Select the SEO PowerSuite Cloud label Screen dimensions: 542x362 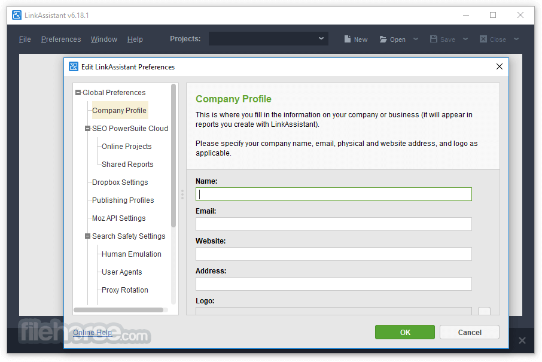(x=130, y=128)
